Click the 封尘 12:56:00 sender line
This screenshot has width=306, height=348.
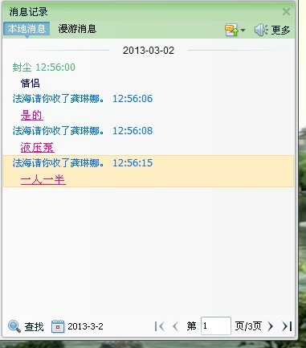[x=44, y=68]
